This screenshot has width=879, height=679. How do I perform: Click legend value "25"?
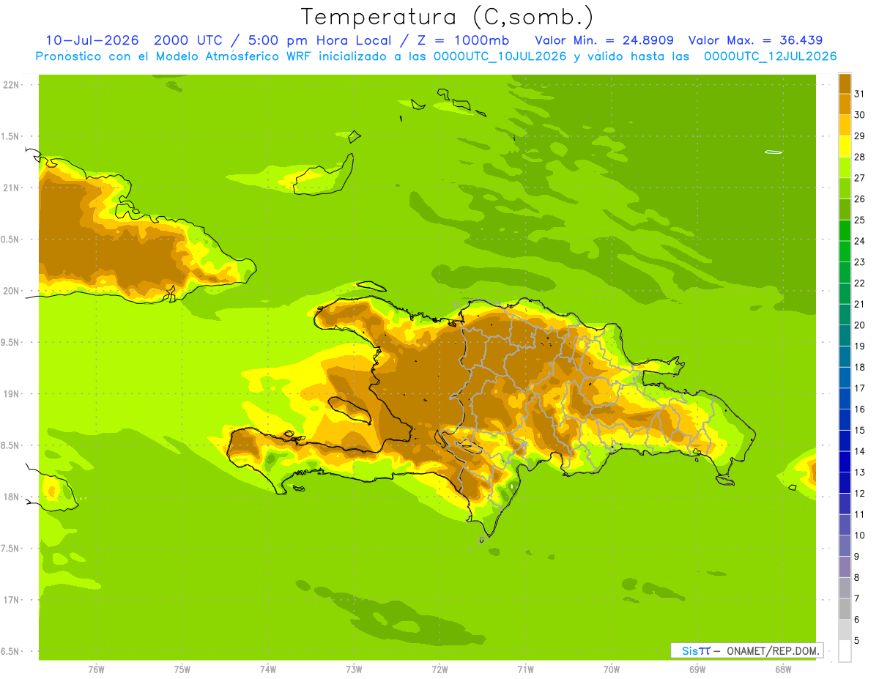click(x=859, y=220)
